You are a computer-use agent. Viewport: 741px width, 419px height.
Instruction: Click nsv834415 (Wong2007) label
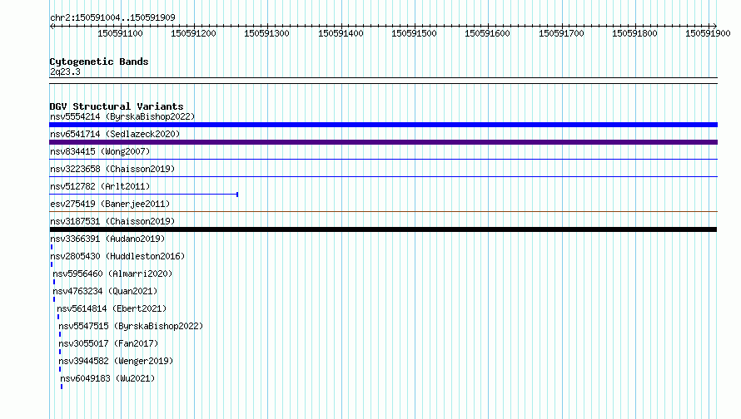100,151
